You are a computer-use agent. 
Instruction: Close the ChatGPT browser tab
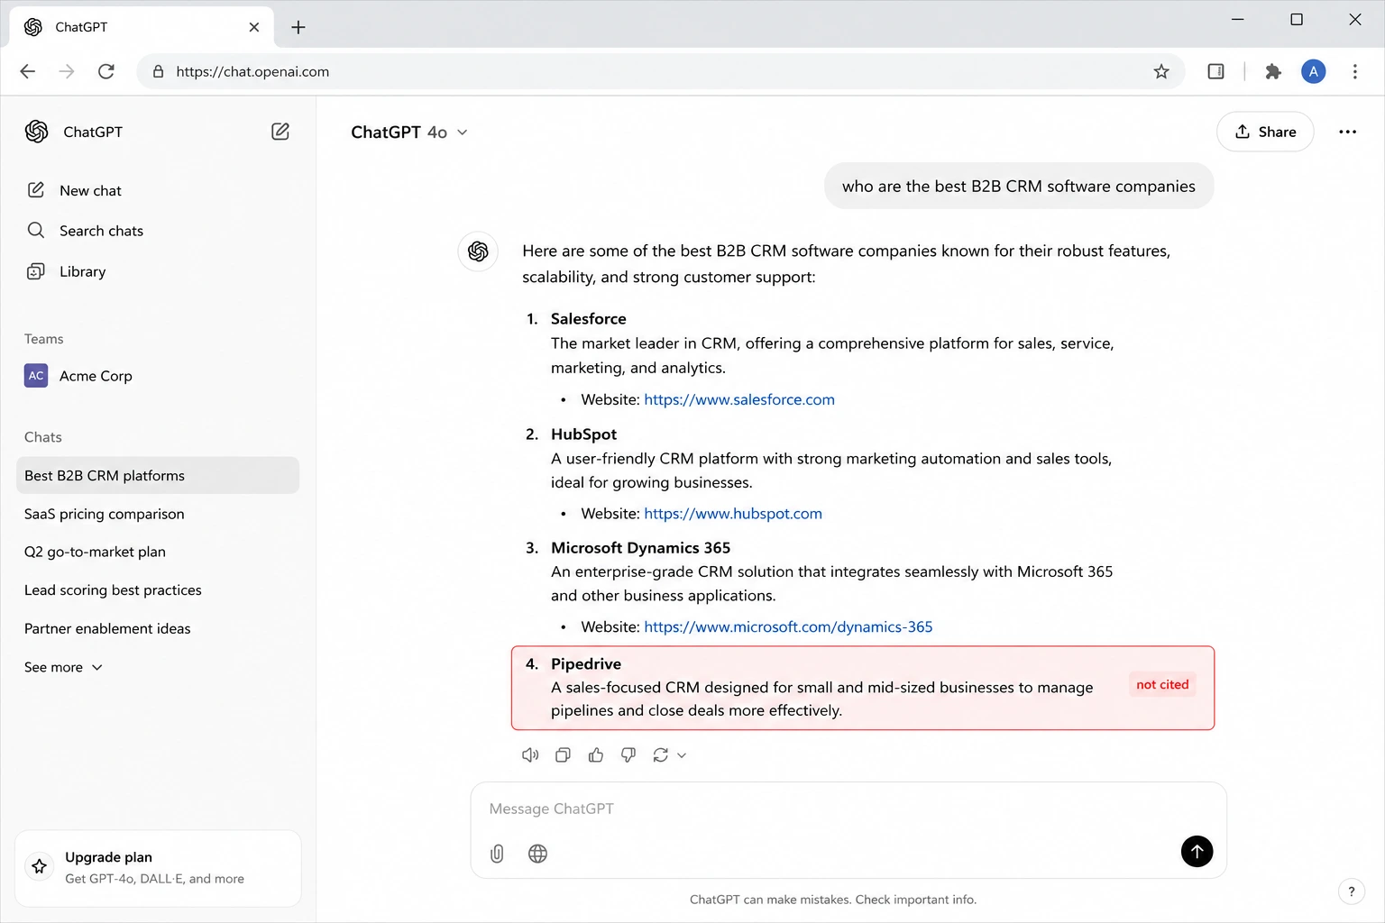pyautogui.click(x=254, y=27)
